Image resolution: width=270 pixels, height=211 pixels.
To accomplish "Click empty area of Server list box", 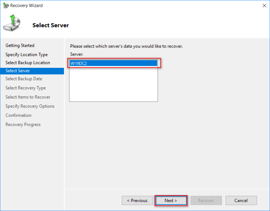I will coord(113,85).
